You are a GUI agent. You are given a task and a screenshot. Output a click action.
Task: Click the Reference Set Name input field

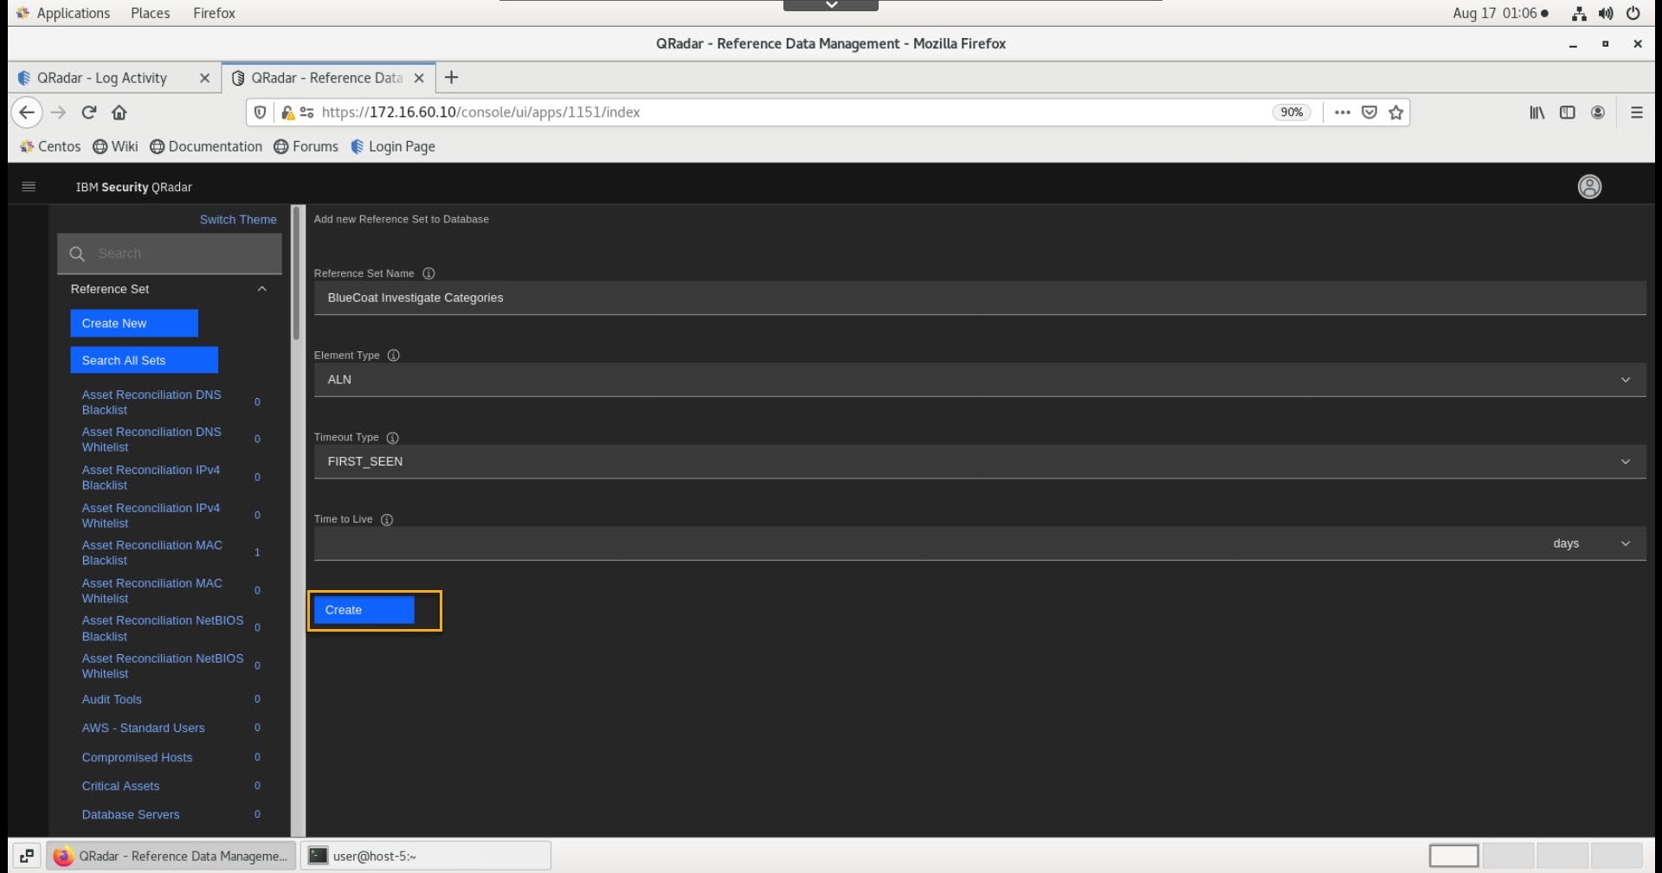point(980,298)
